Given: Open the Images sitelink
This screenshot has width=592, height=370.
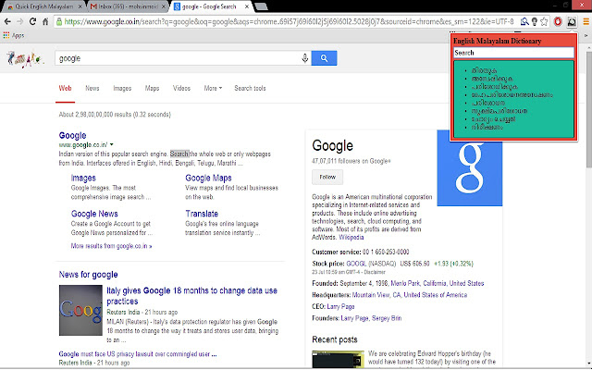Looking at the screenshot, I should [x=83, y=178].
